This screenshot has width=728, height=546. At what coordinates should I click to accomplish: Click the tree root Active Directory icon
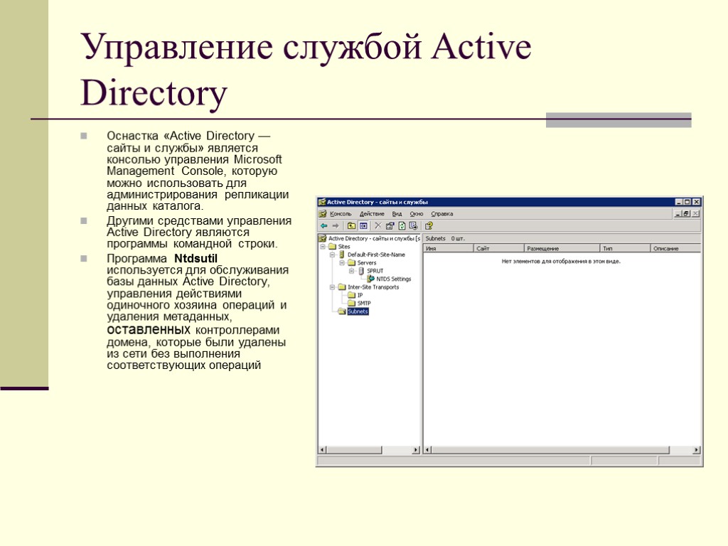pos(323,238)
